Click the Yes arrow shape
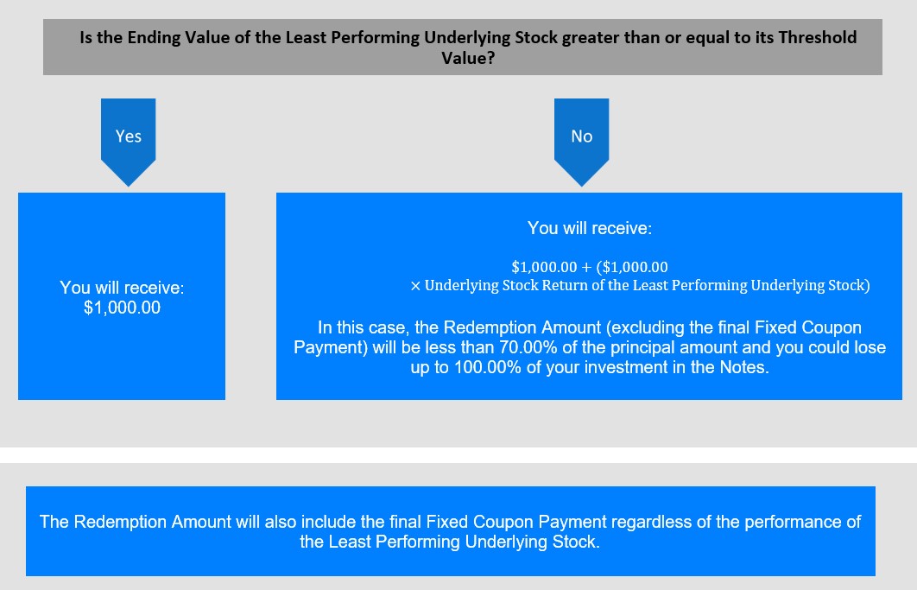Screen dimensions: 917x590 point(128,143)
